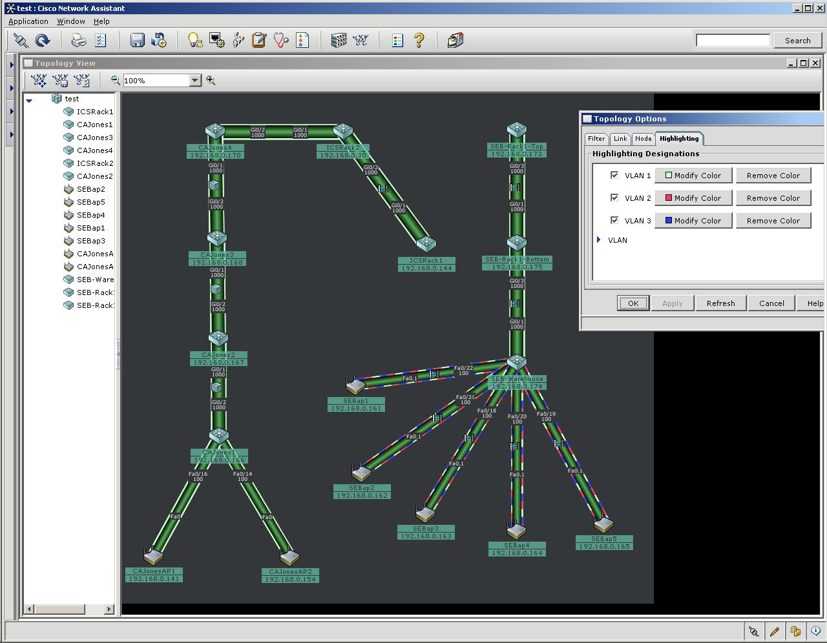Select SEB-Warehouse switch node in topology
Image resolution: width=827 pixels, height=643 pixels.
(x=517, y=363)
